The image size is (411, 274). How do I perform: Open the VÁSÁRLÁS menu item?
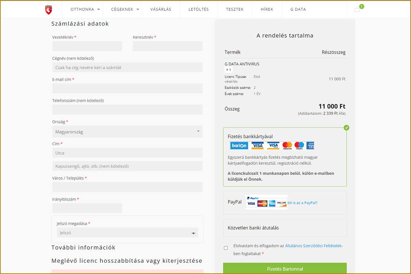click(161, 10)
